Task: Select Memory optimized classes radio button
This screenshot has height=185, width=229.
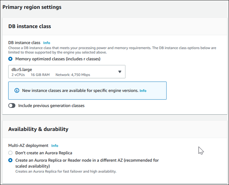Action: click(11, 59)
